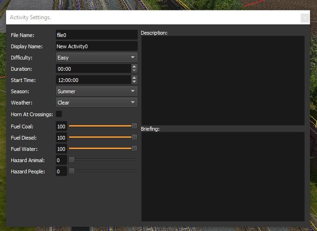Click the Hazard Animal value box
The height and width of the screenshot is (231, 317).
[61, 160]
